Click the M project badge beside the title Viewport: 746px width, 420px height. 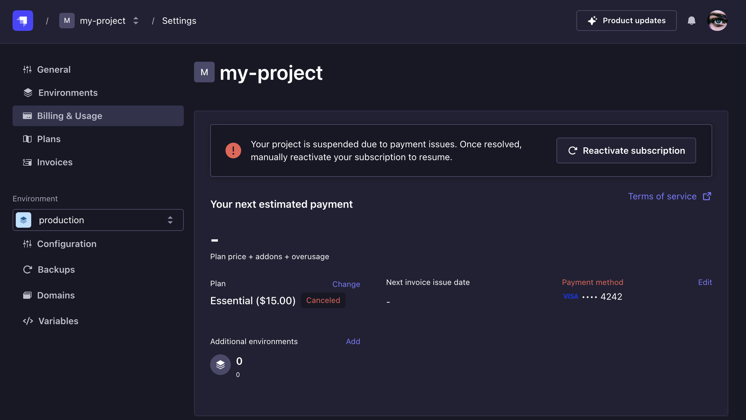(204, 72)
